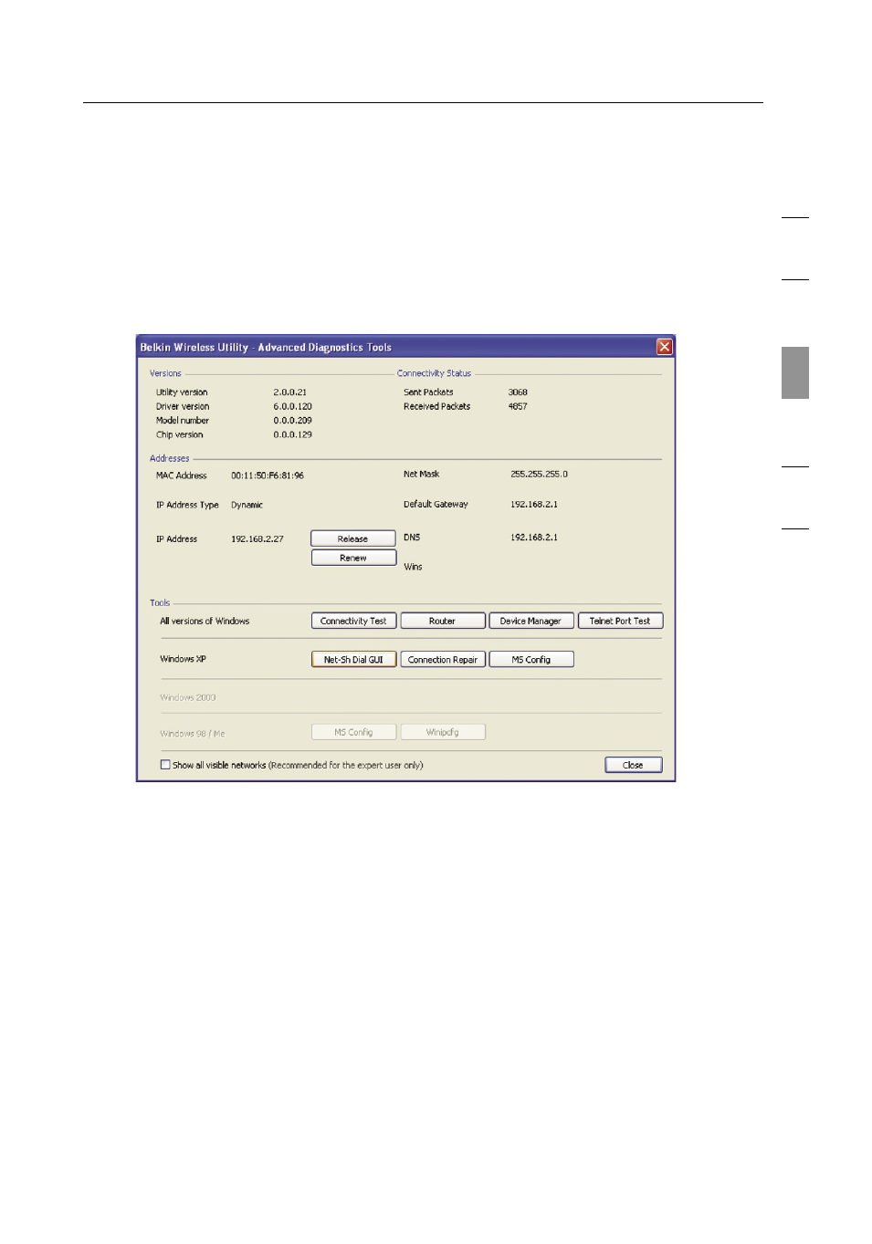872x1244 pixels.
Task: Click the Chip version value 0.0.0.129
Action: (293, 435)
